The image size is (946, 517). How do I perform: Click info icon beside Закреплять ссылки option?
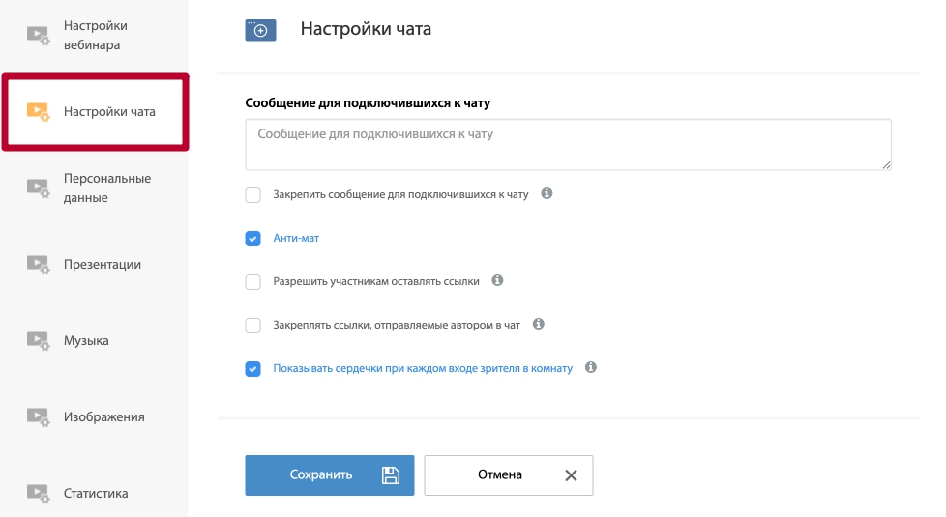538,324
